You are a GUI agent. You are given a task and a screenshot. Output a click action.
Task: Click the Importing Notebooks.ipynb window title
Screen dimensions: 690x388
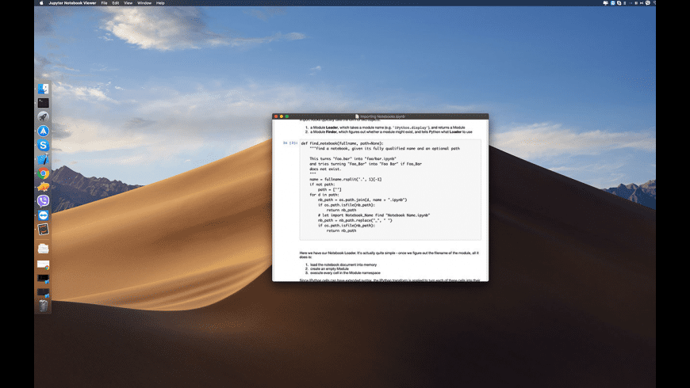tap(382, 116)
